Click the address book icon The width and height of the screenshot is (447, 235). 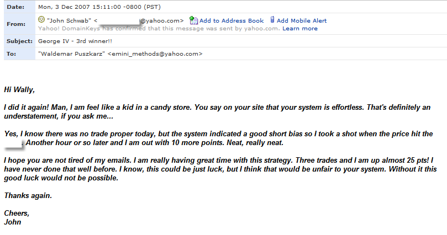tap(193, 20)
